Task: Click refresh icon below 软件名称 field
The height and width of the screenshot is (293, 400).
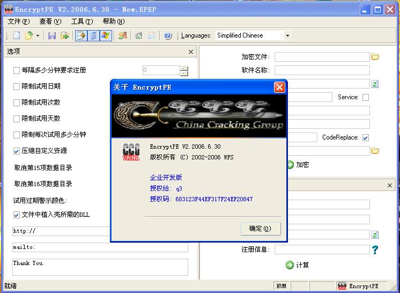Action: click(375, 84)
